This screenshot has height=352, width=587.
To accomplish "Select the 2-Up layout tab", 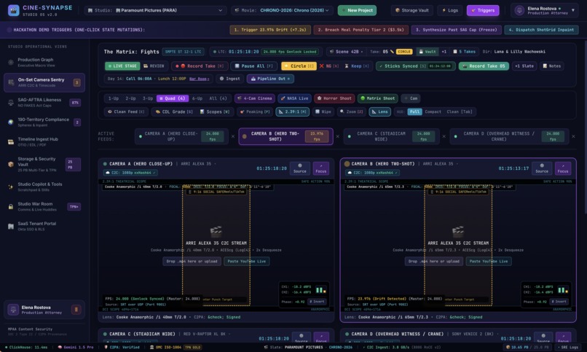I will pos(130,98).
